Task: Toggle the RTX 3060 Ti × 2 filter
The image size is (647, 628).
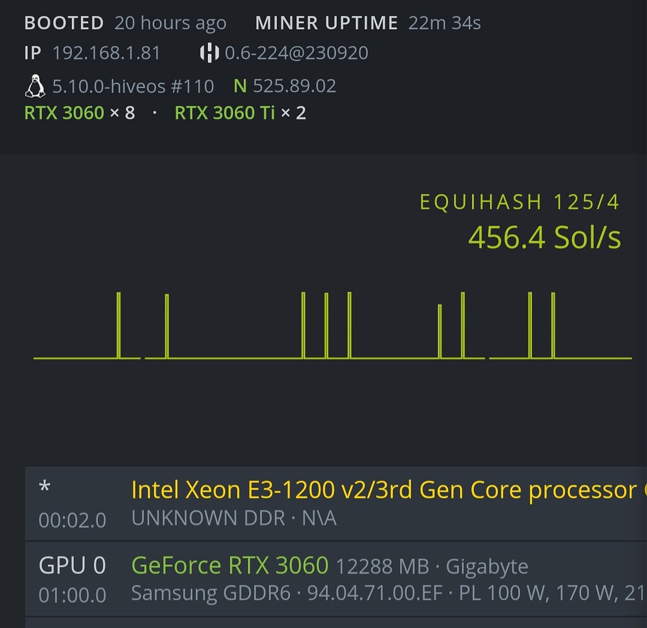Action: [x=240, y=113]
